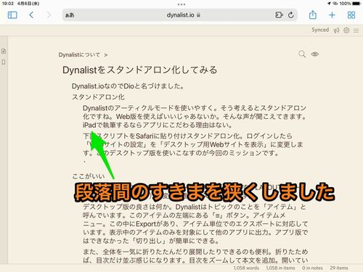Image resolution: width=363 pixels, height=272 pixels.
Task: Toggle the eye visibility option
Action: (315, 54)
